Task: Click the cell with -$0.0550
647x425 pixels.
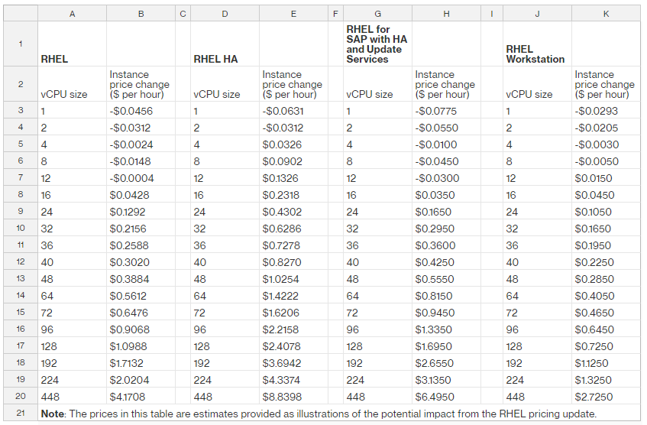Action: 446,128
